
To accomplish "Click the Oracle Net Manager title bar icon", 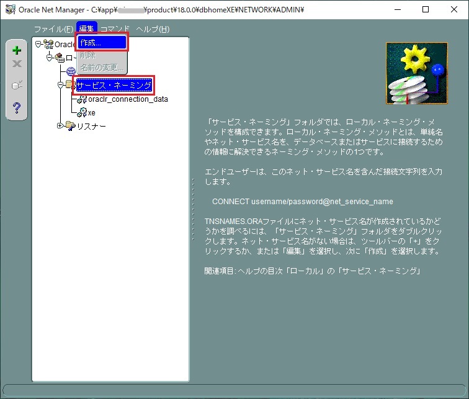I will [x=10, y=9].
